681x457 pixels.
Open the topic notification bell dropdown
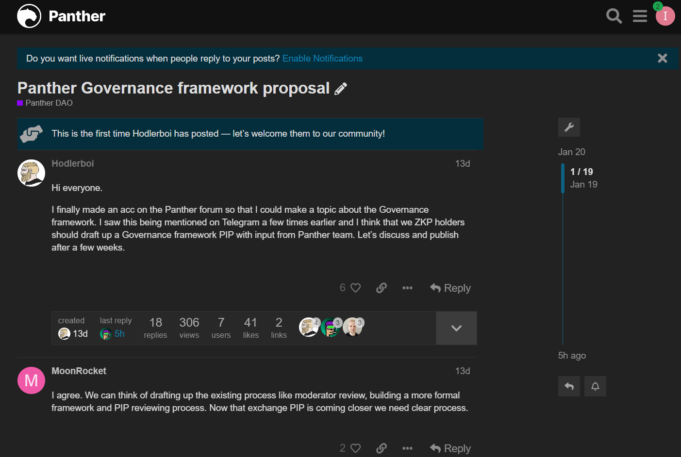pyautogui.click(x=595, y=386)
